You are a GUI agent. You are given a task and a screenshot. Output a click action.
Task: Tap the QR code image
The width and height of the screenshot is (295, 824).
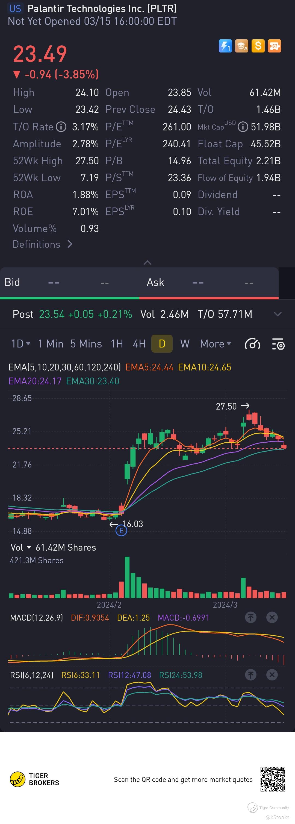pyautogui.click(x=273, y=779)
